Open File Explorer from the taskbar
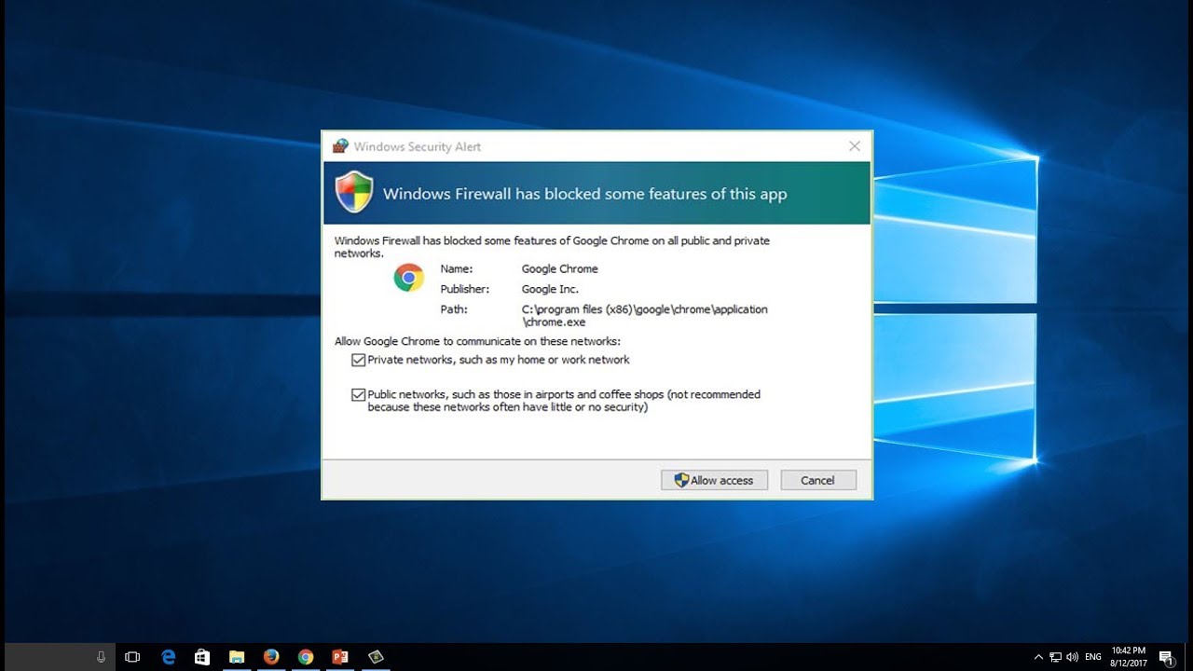The height and width of the screenshot is (671, 1193). click(x=237, y=657)
